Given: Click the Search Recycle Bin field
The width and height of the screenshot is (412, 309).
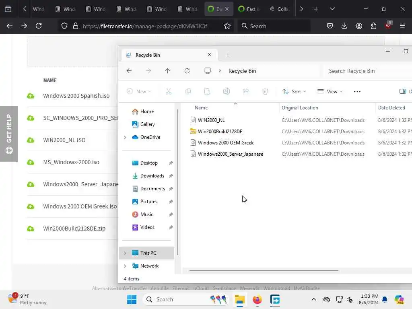Looking at the screenshot, I should pyautogui.click(x=367, y=71).
